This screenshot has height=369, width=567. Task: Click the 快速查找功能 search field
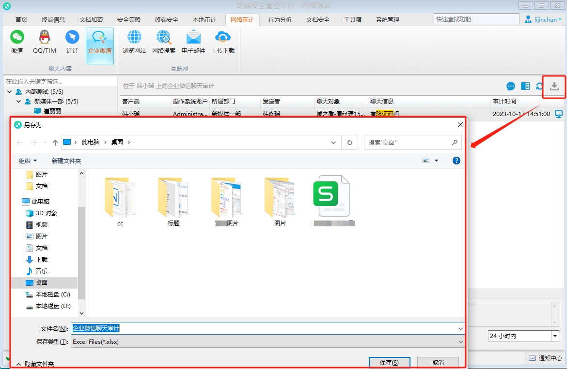(476, 19)
